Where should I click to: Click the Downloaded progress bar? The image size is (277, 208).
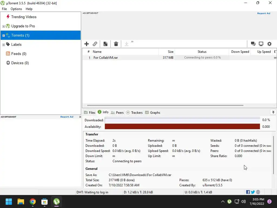[182, 120]
